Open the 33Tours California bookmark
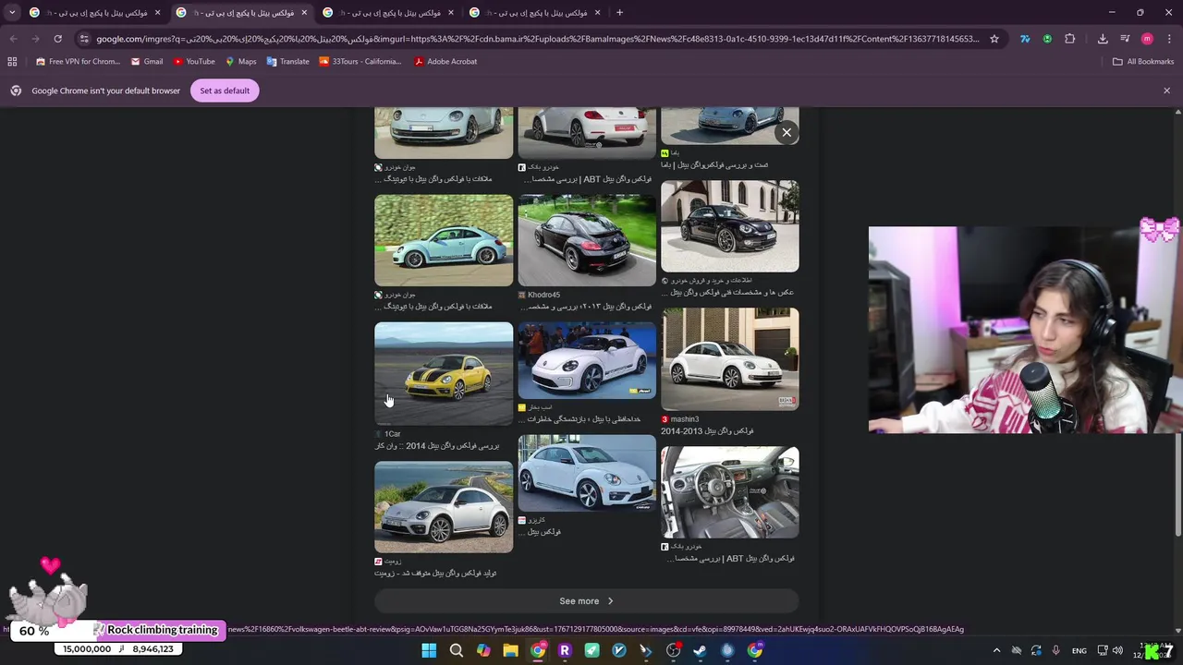This screenshot has height=665, width=1183. [x=360, y=61]
